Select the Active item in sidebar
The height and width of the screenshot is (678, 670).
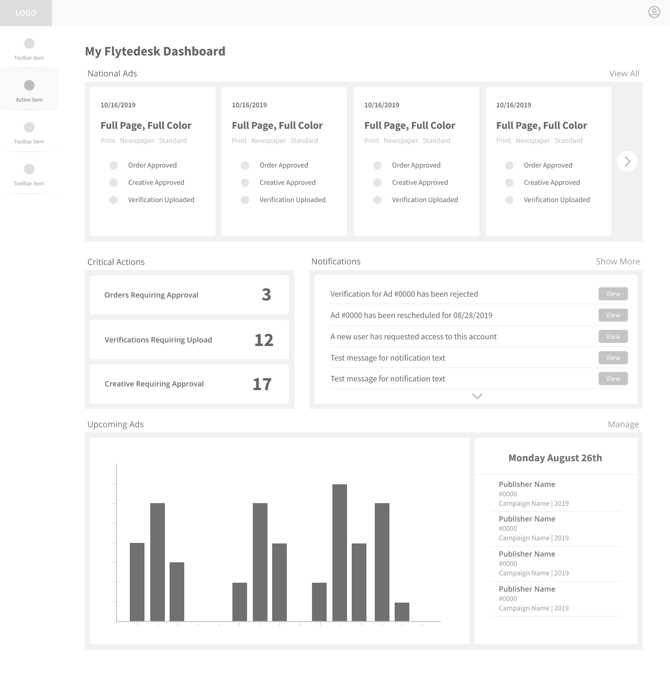coord(29,89)
